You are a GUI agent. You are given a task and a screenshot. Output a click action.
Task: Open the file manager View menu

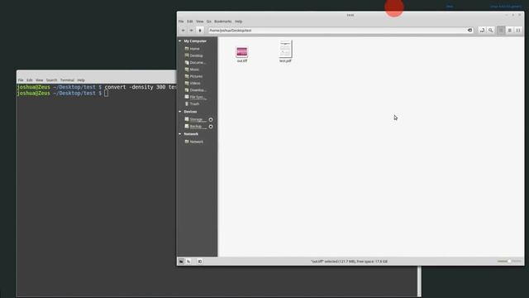pyautogui.click(x=200, y=22)
